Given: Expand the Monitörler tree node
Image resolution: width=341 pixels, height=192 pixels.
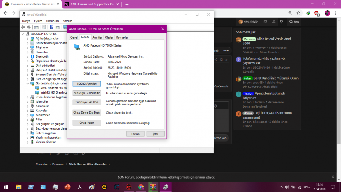Looking at the screenshot, I should click(28, 115).
